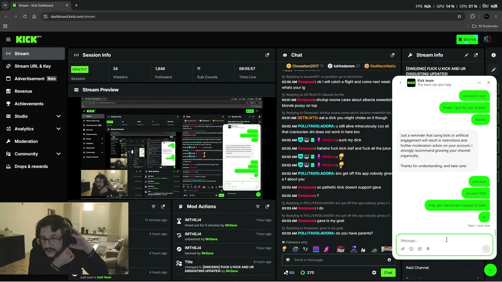This screenshot has width=502, height=282.
Task: Expand the Community sidebar section
Action: [x=58, y=154]
